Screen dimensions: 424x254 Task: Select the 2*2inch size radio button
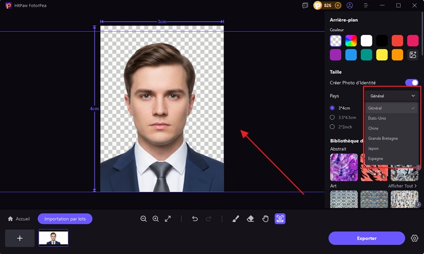pyautogui.click(x=332, y=126)
